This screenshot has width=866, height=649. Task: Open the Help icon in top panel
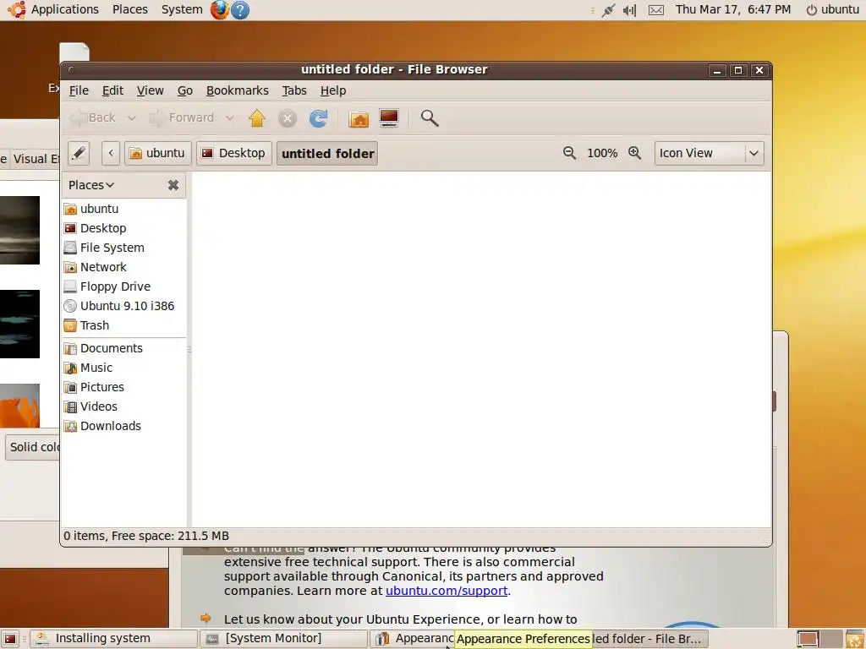point(239,10)
